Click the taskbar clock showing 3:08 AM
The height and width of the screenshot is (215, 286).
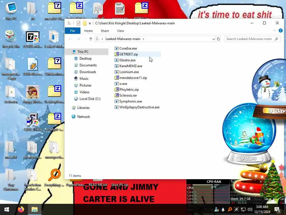[x=262, y=209]
